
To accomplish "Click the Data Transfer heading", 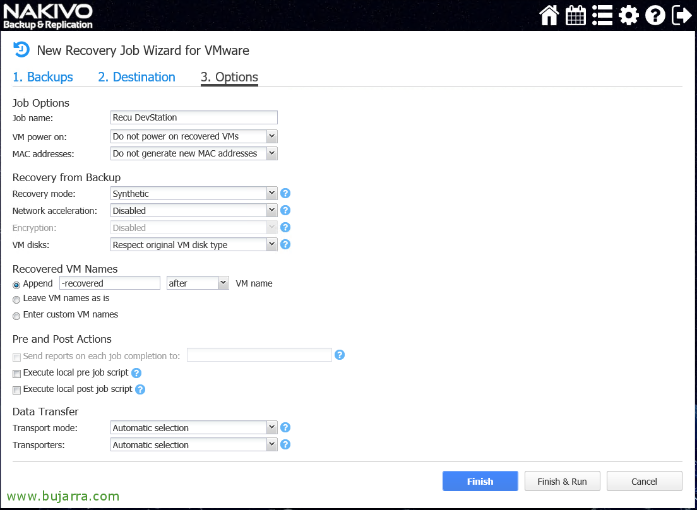I will (x=45, y=412).
